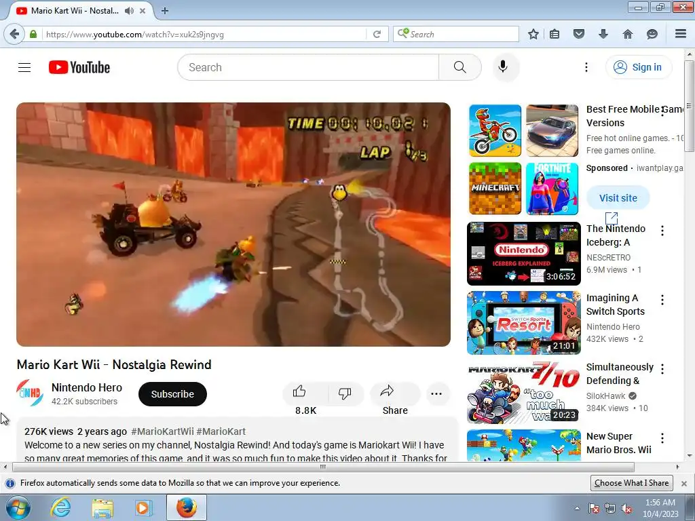Go to YouTube home via the logo
The width and height of the screenshot is (695, 521).
[79, 67]
